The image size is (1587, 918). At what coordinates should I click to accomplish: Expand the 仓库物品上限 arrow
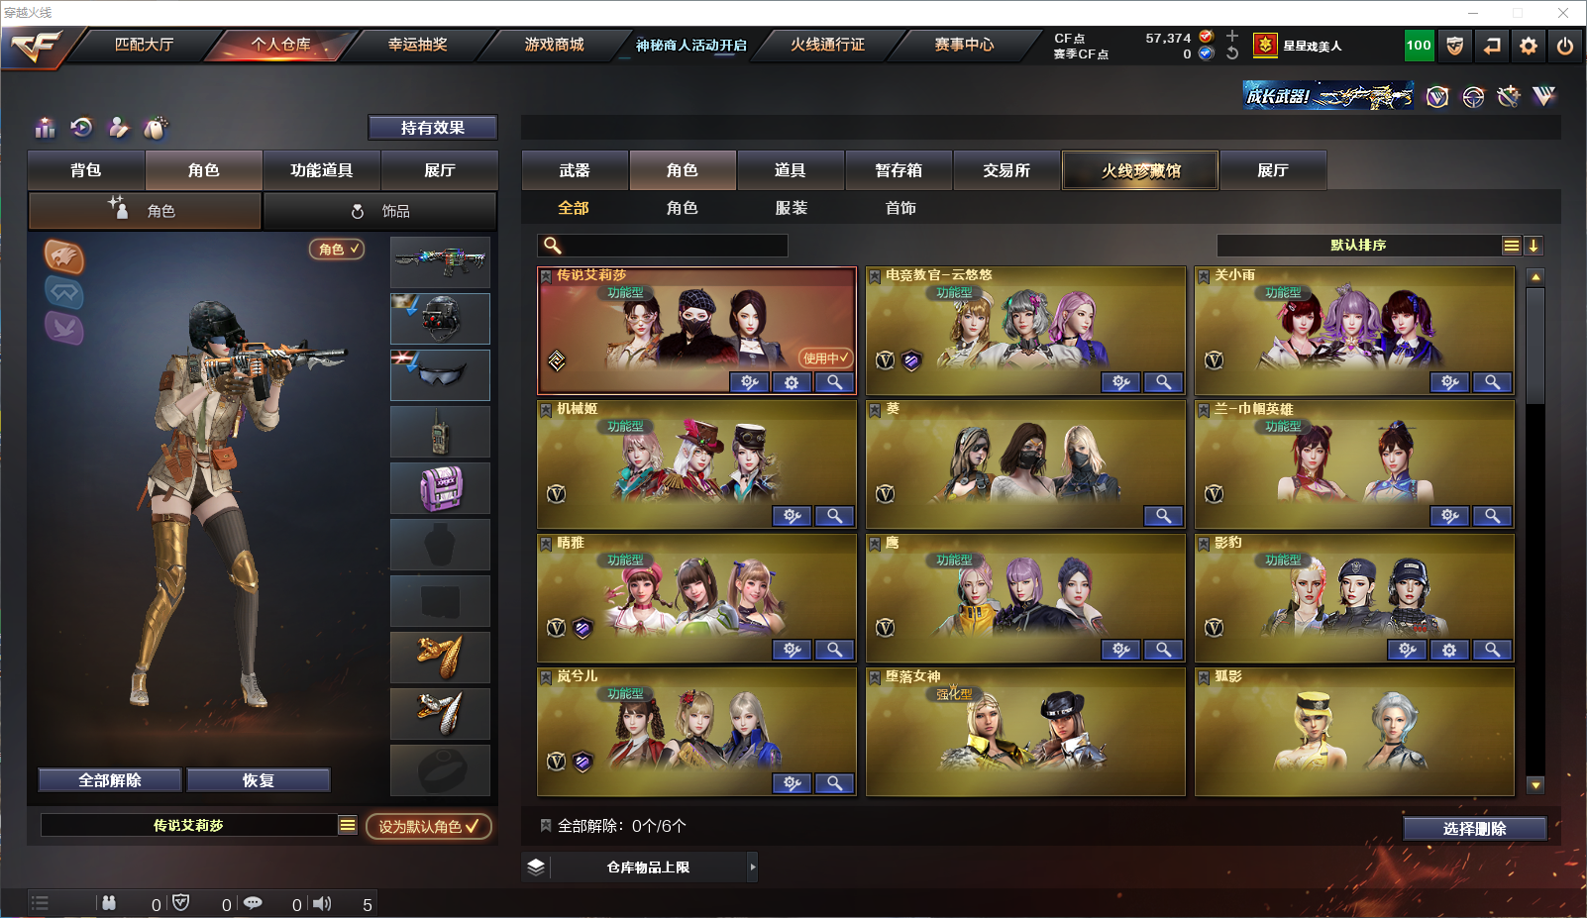753,867
